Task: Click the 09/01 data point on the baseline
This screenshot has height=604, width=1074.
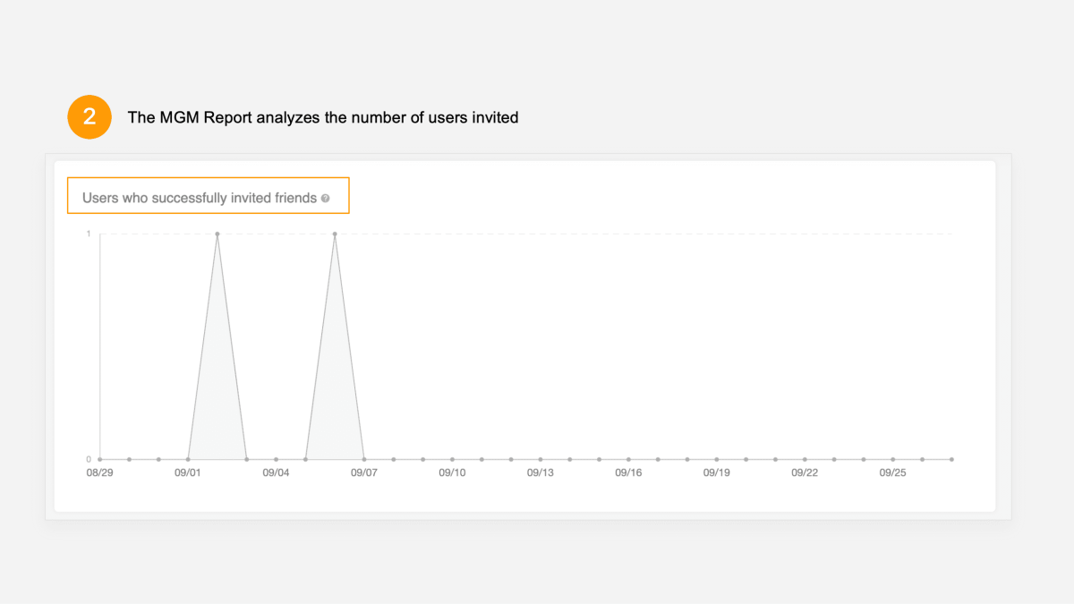Action: tap(188, 459)
